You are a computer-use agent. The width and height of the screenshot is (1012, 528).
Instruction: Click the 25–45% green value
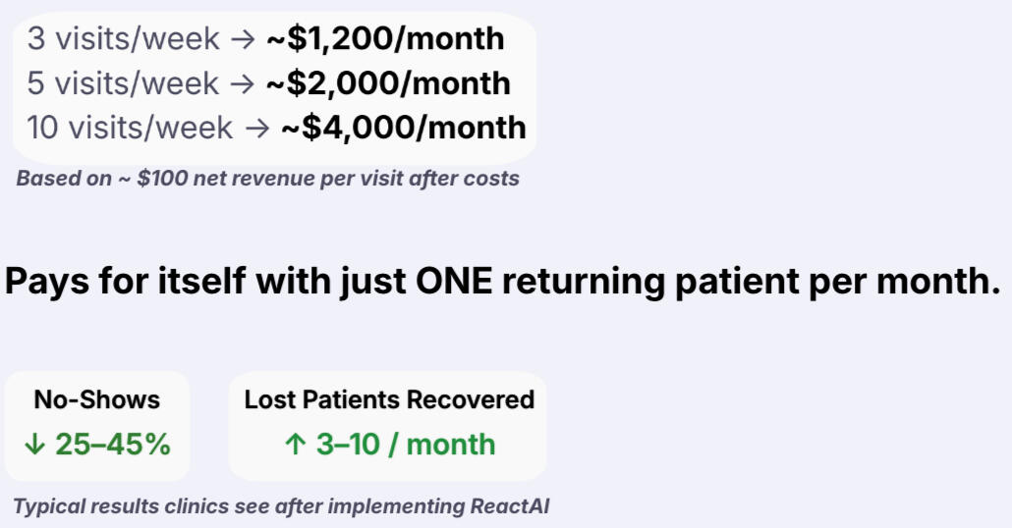113,445
